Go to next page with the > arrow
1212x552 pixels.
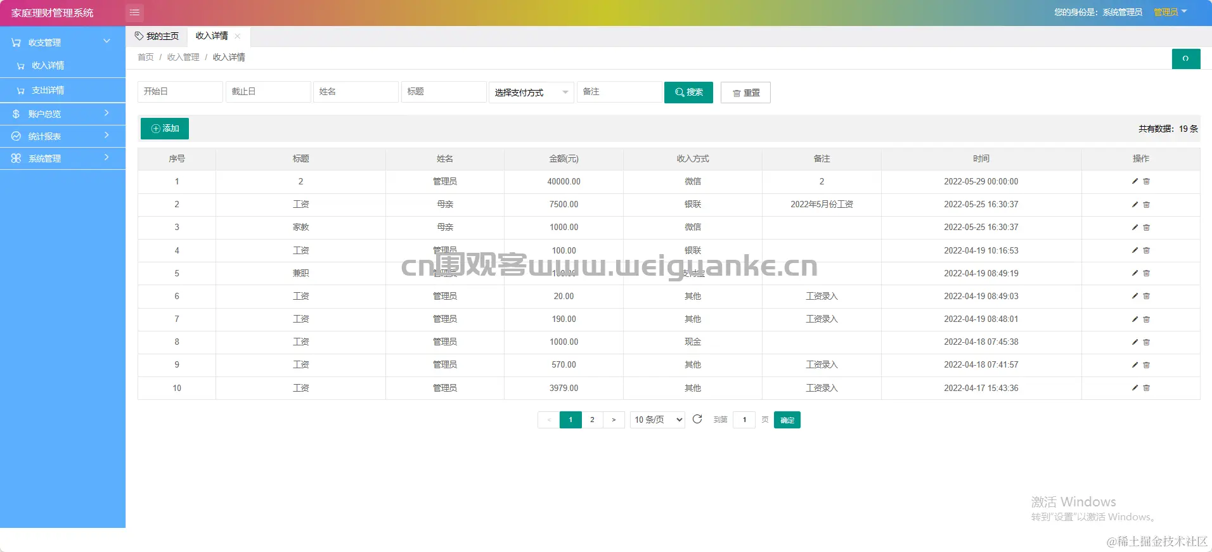pyautogui.click(x=614, y=420)
